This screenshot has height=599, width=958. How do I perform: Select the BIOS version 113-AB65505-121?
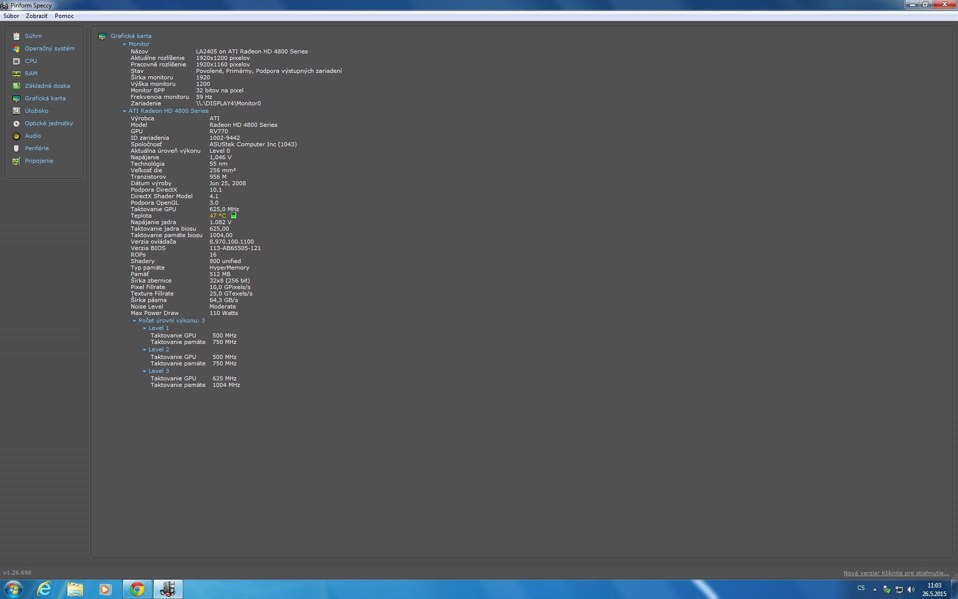235,248
